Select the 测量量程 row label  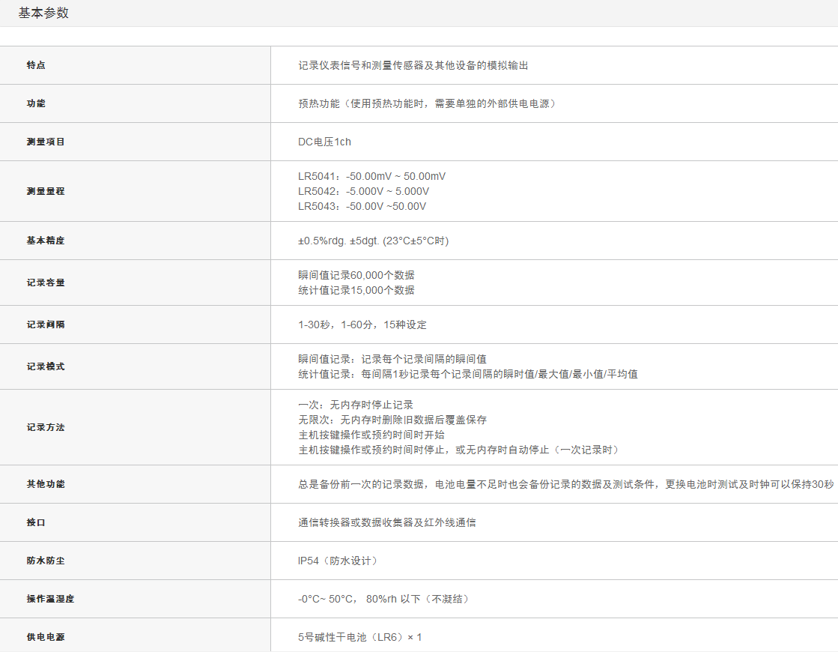point(46,191)
